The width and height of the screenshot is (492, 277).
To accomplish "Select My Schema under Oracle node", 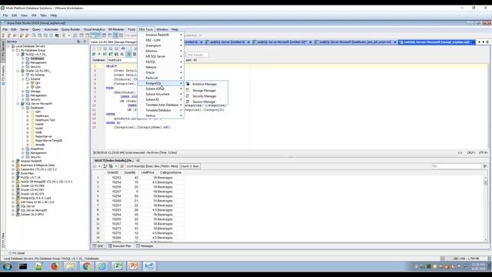I will (37, 75).
